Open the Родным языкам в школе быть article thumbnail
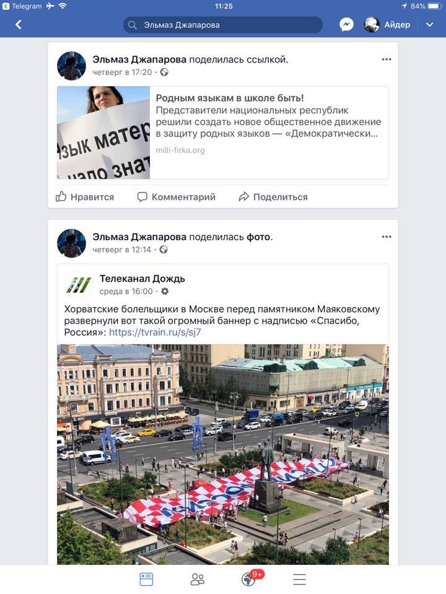 [x=103, y=132]
